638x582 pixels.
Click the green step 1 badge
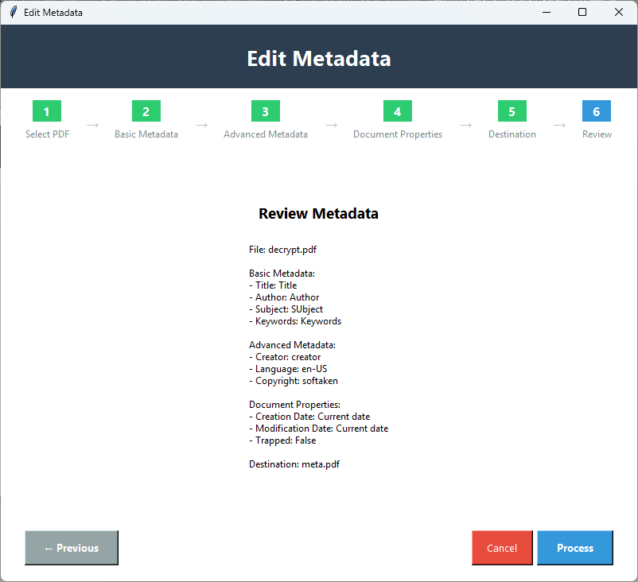[46, 111]
